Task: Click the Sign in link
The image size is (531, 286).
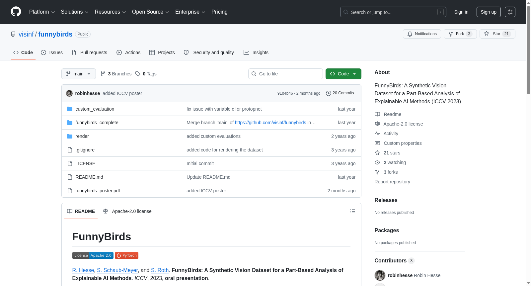Action: coord(461,12)
